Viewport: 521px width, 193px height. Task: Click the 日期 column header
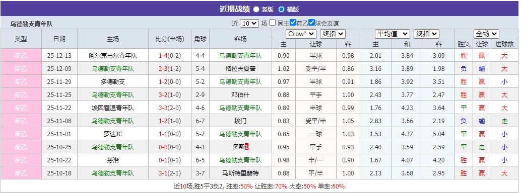59,39
